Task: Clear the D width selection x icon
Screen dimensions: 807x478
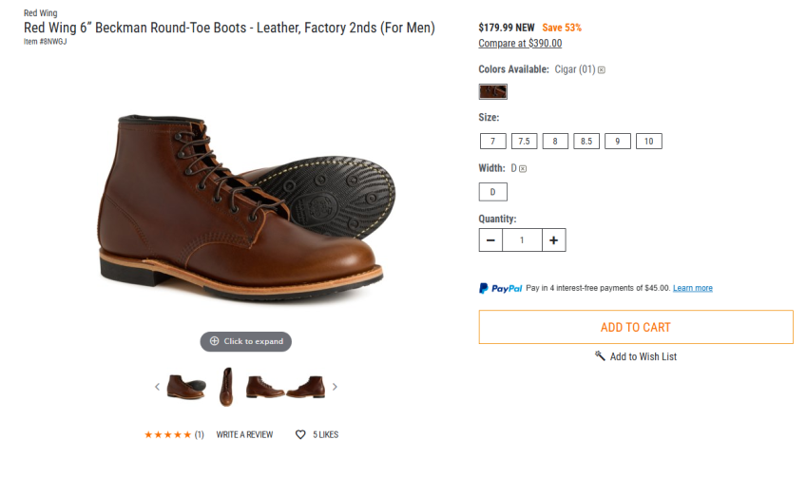Action: 523,168
